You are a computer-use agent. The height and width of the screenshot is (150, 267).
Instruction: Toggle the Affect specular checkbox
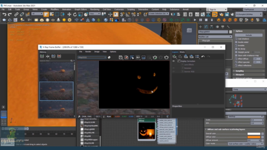236,62
